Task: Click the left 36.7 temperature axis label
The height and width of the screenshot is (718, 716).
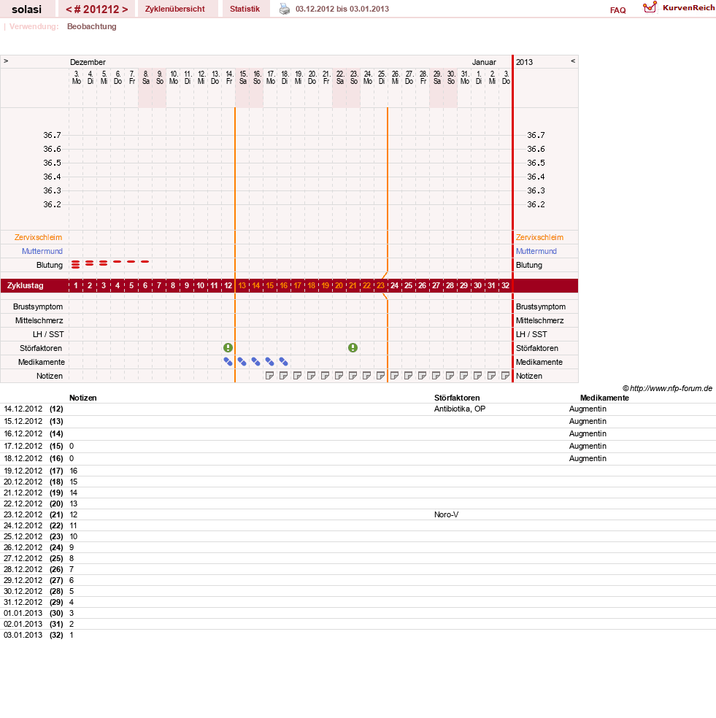Action: pyautogui.click(x=53, y=135)
